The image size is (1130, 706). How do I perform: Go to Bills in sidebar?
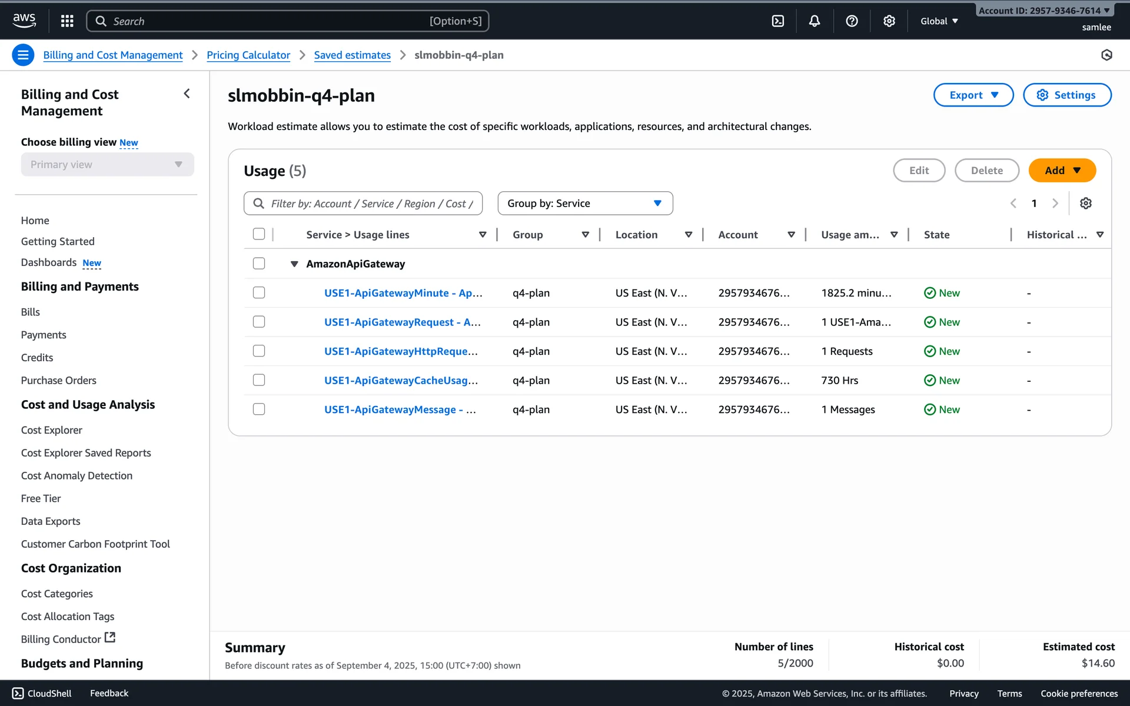(30, 312)
